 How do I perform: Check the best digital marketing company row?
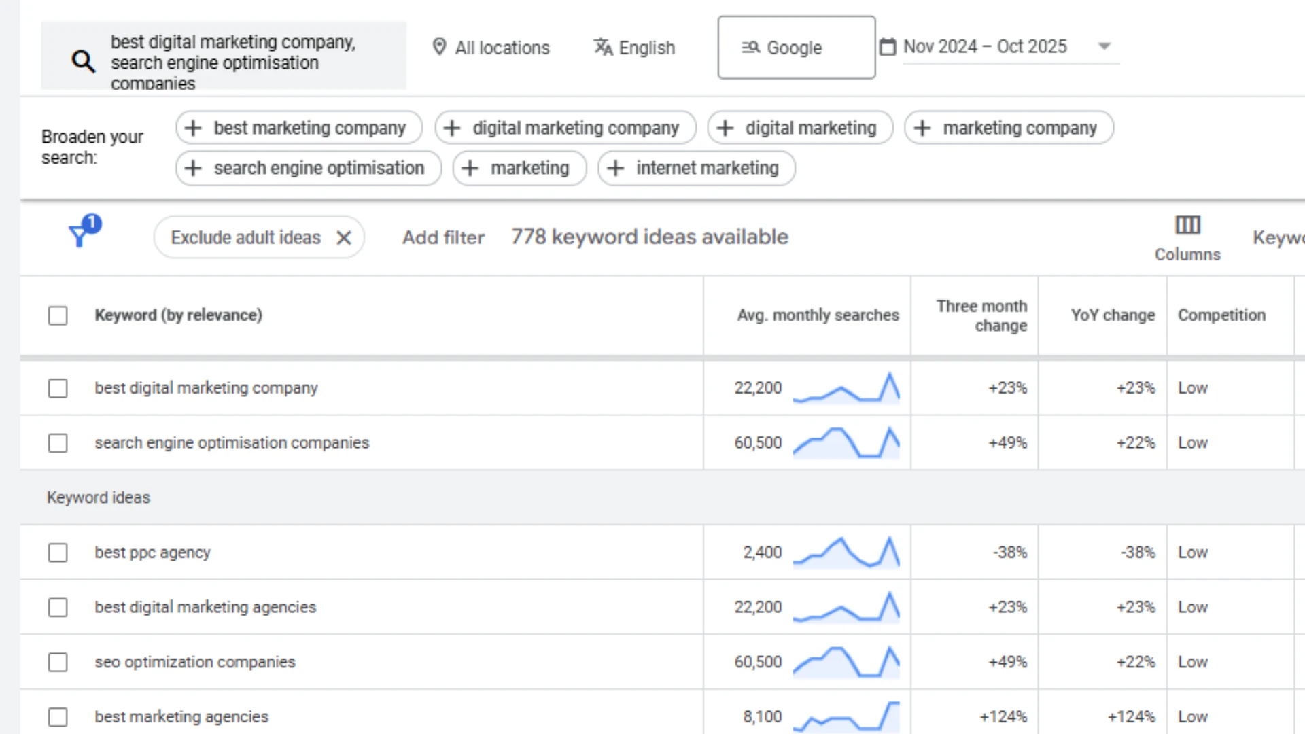pos(58,388)
